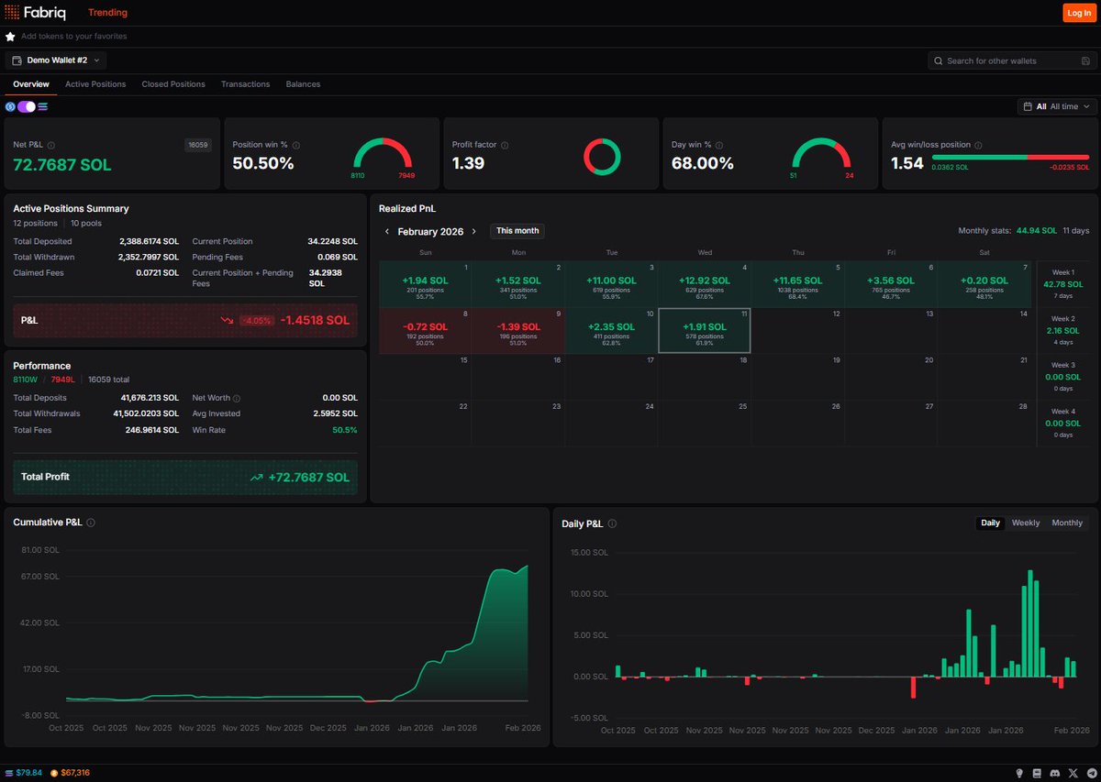Go to previous month in calendar
The width and height of the screenshot is (1101, 782).
(386, 232)
